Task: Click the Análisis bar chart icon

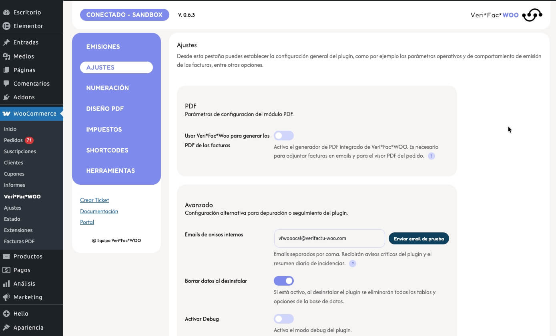Action: click(x=6, y=284)
